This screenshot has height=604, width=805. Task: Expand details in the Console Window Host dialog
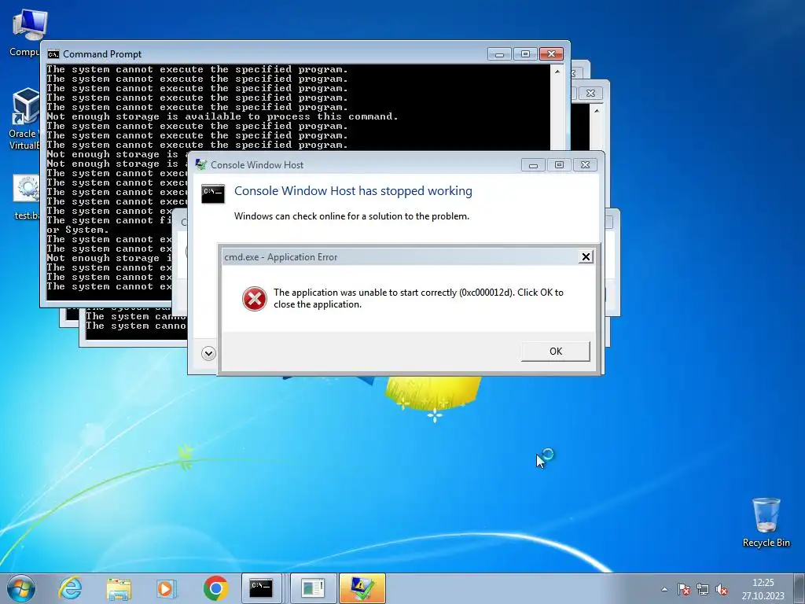click(x=208, y=353)
